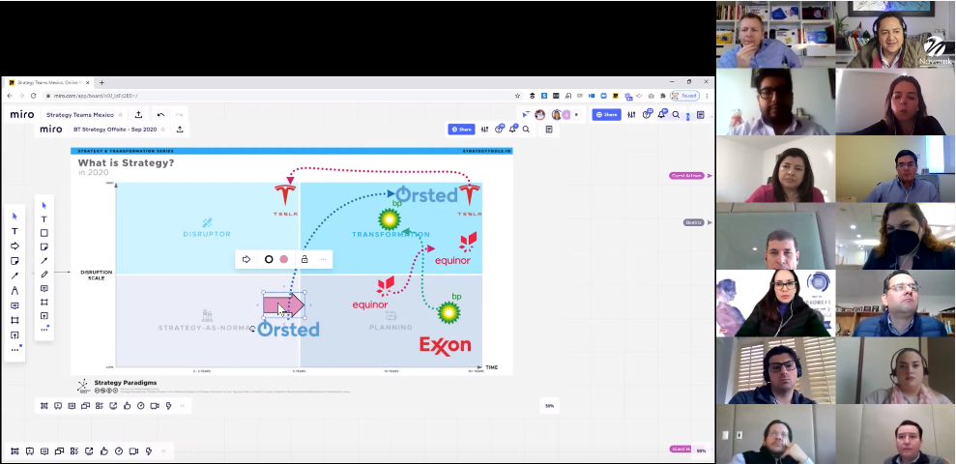Open a new browser tab

(101, 83)
